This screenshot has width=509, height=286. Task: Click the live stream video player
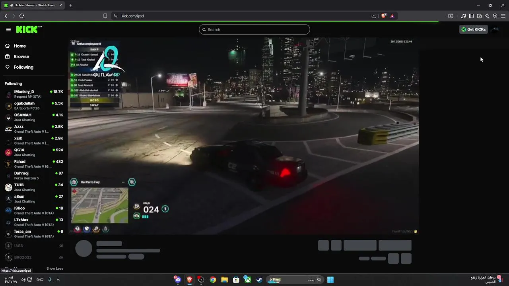pos(243,136)
